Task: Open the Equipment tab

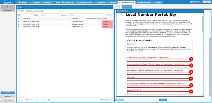Action: tap(100, 2)
